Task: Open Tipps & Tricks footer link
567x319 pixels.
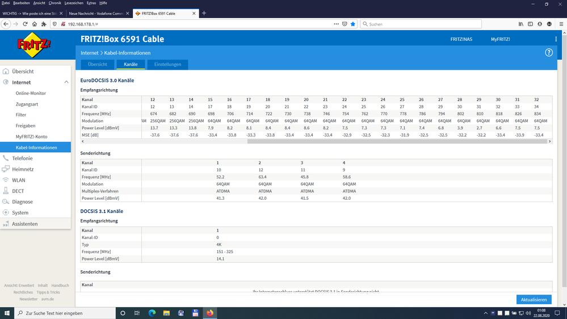Action: coord(48,292)
